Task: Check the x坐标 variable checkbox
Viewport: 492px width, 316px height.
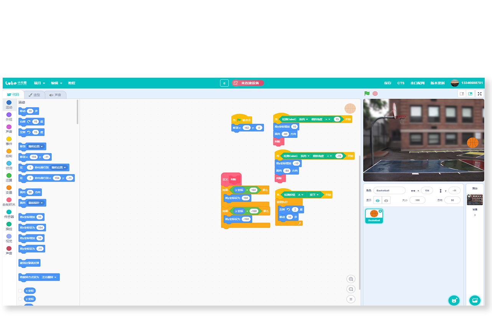Action: [20, 291]
